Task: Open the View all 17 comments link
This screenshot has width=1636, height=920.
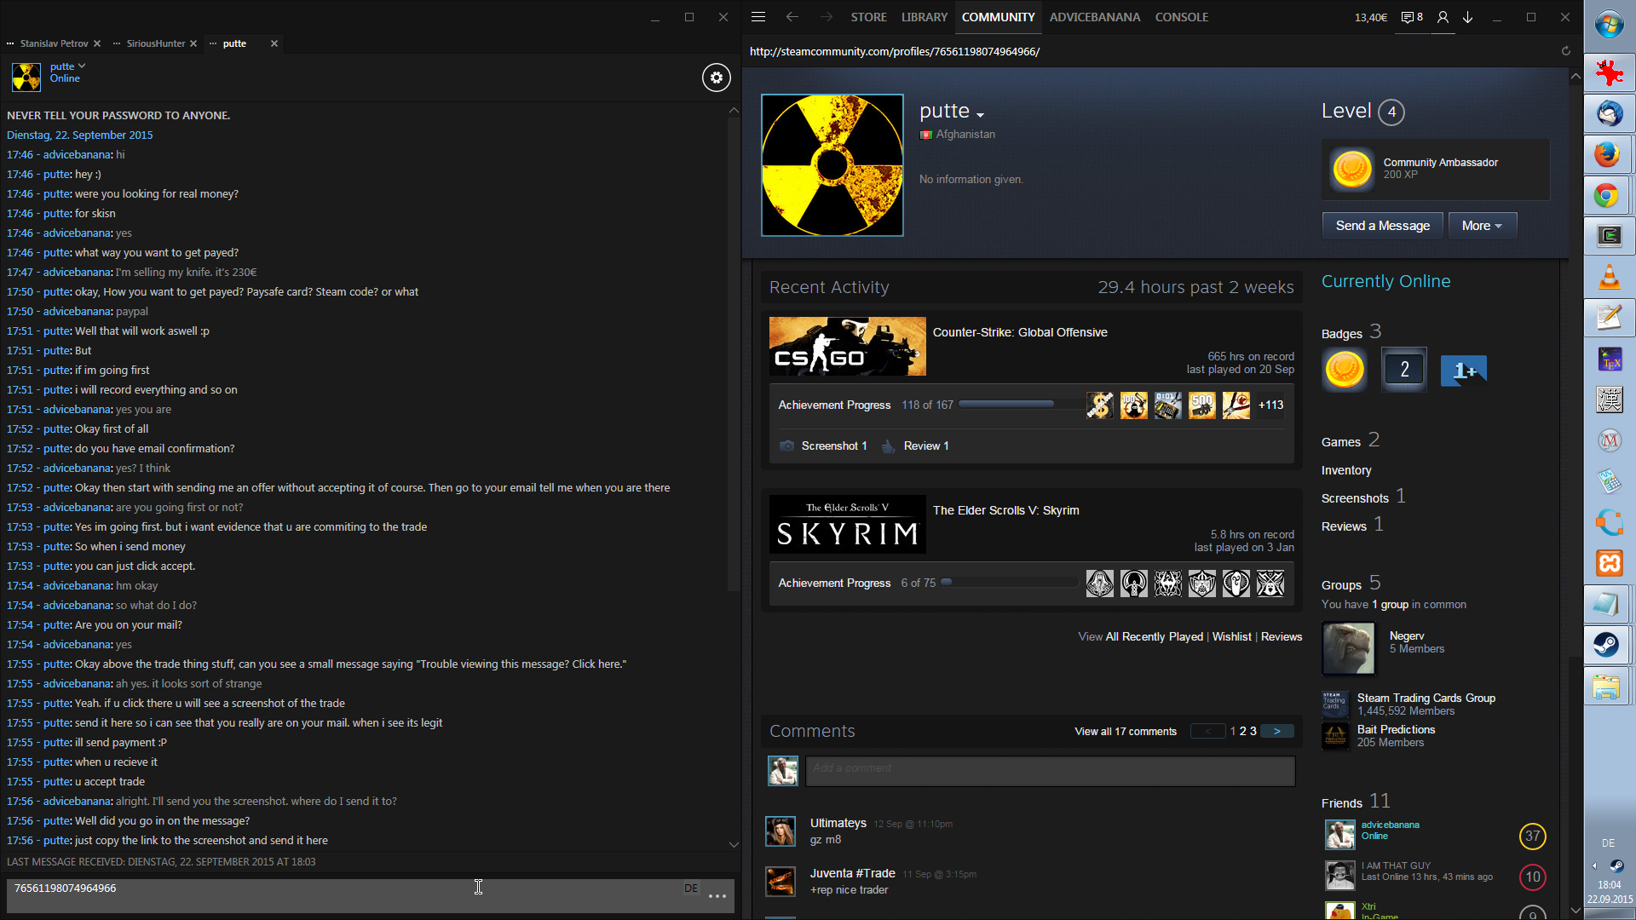Action: [1125, 732]
